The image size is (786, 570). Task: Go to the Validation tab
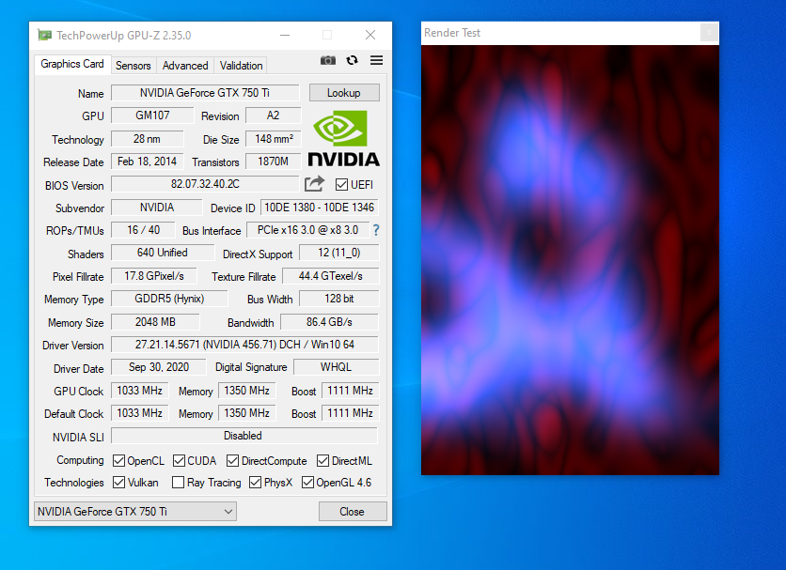click(241, 66)
